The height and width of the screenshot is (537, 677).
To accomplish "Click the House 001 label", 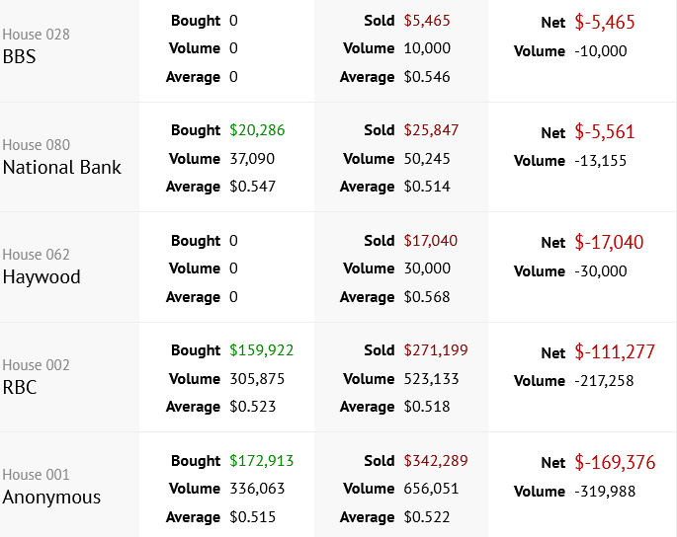I will pos(36,475).
